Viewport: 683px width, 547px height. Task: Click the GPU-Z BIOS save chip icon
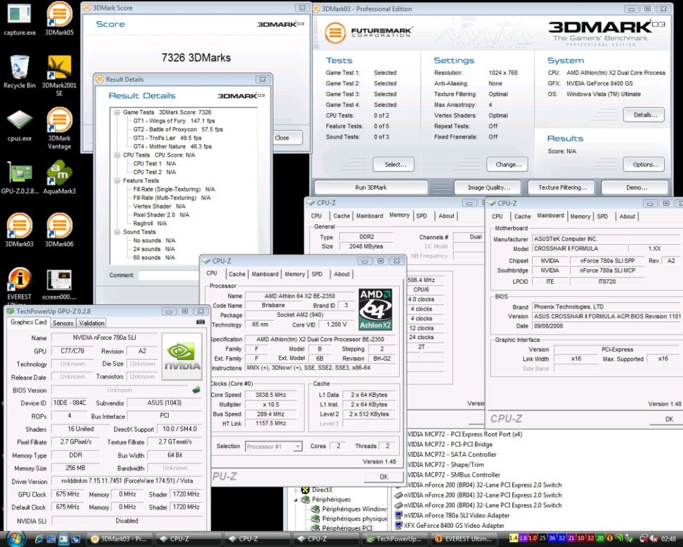point(197,389)
